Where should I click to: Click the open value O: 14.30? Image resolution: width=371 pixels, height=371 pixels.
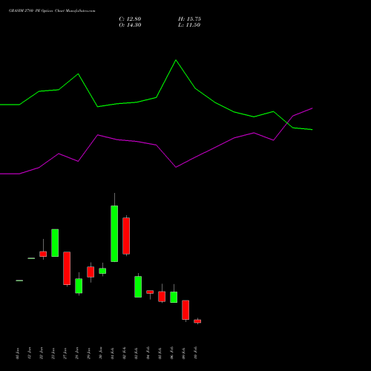pyautogui.click(x=130, y=25)
